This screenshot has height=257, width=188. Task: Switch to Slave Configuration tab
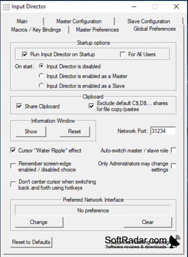click(149, 21)
